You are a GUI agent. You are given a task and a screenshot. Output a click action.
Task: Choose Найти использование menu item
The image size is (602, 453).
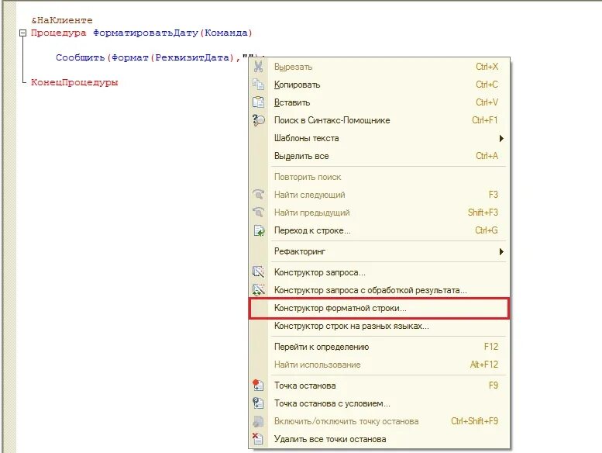tap(380, 365)
